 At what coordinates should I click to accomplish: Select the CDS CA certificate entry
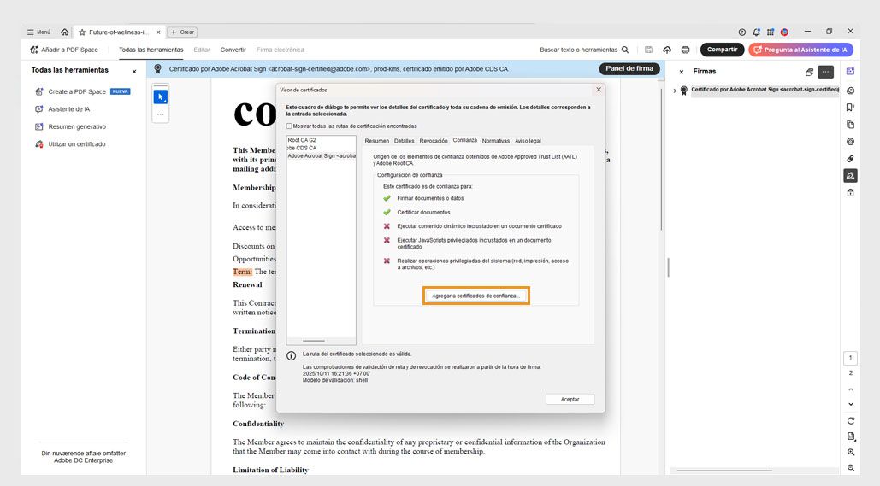[302, 148]
